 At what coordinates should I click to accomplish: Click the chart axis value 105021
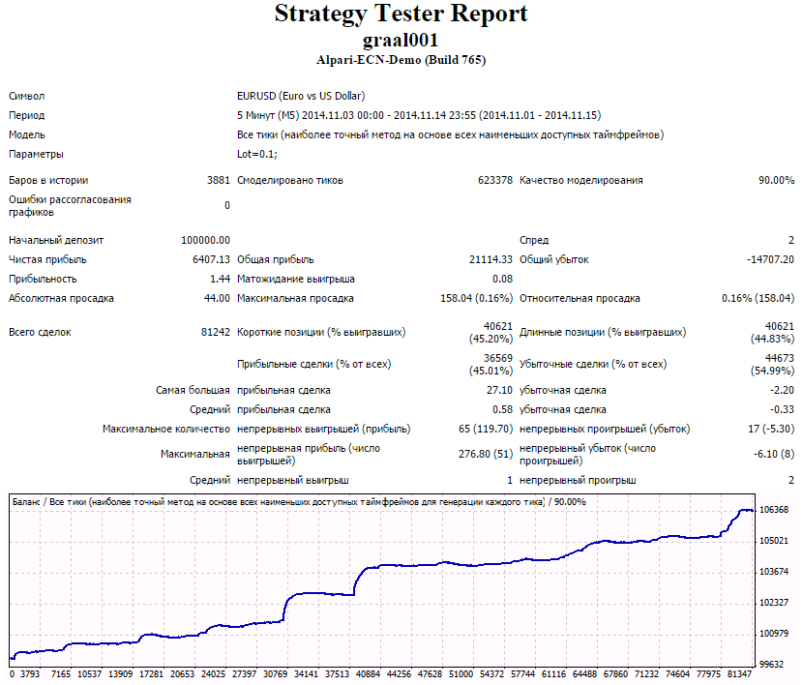point(773,541)
